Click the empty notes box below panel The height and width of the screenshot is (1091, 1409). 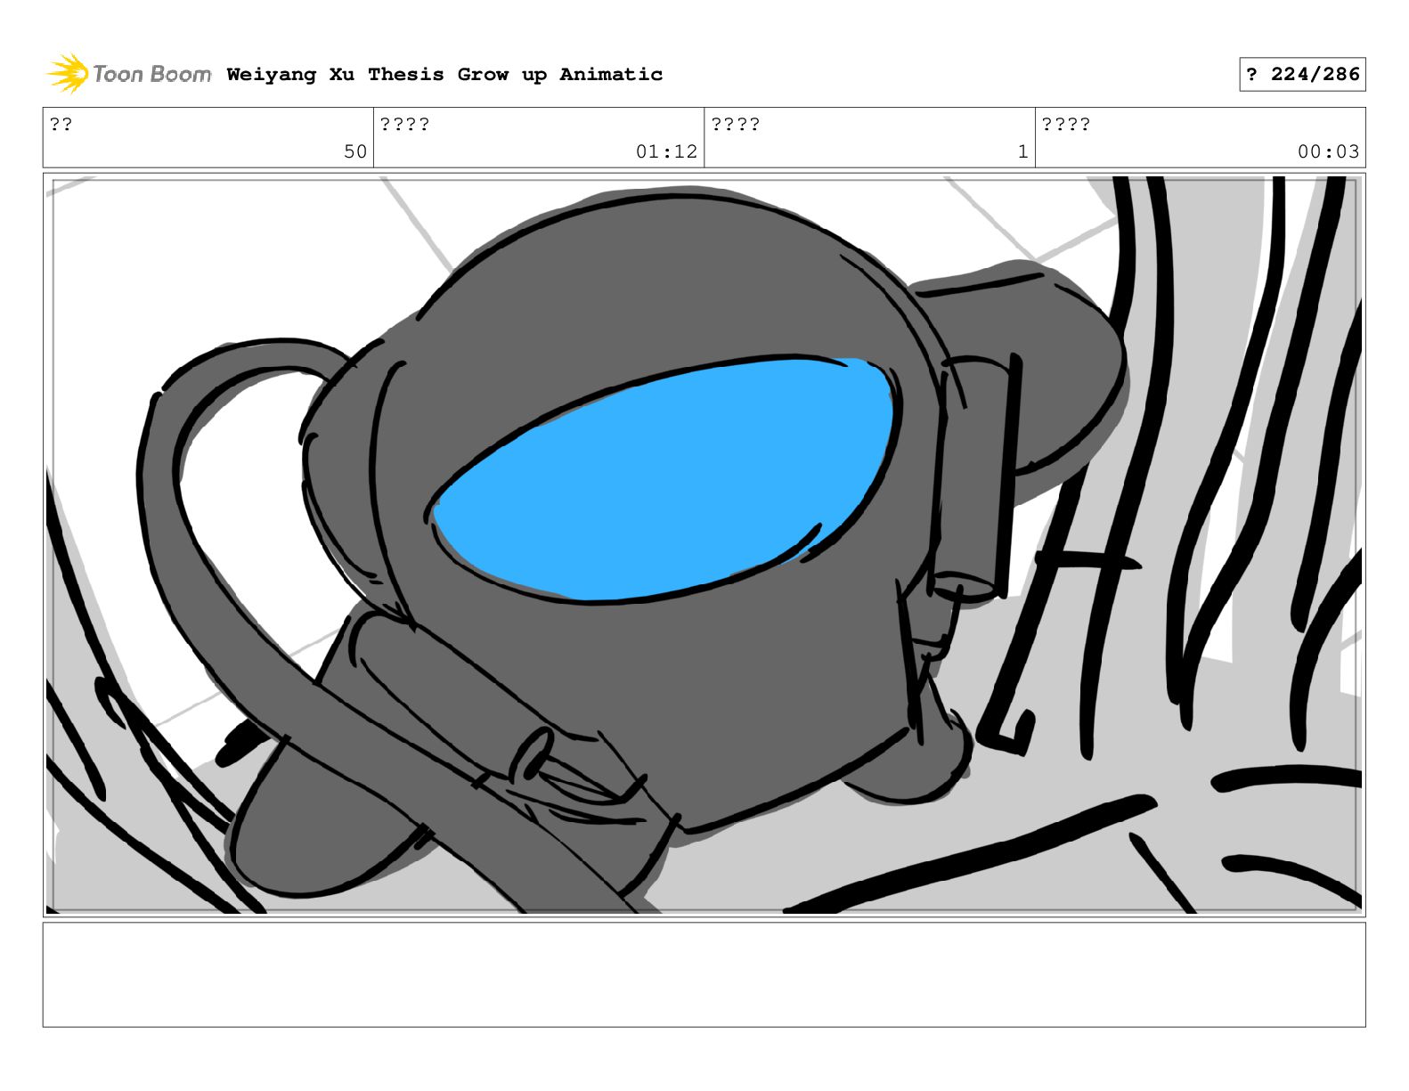point(704,974)
